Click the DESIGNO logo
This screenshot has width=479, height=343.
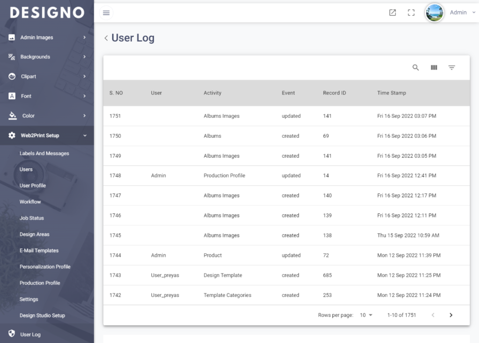(x=47, y=13)
